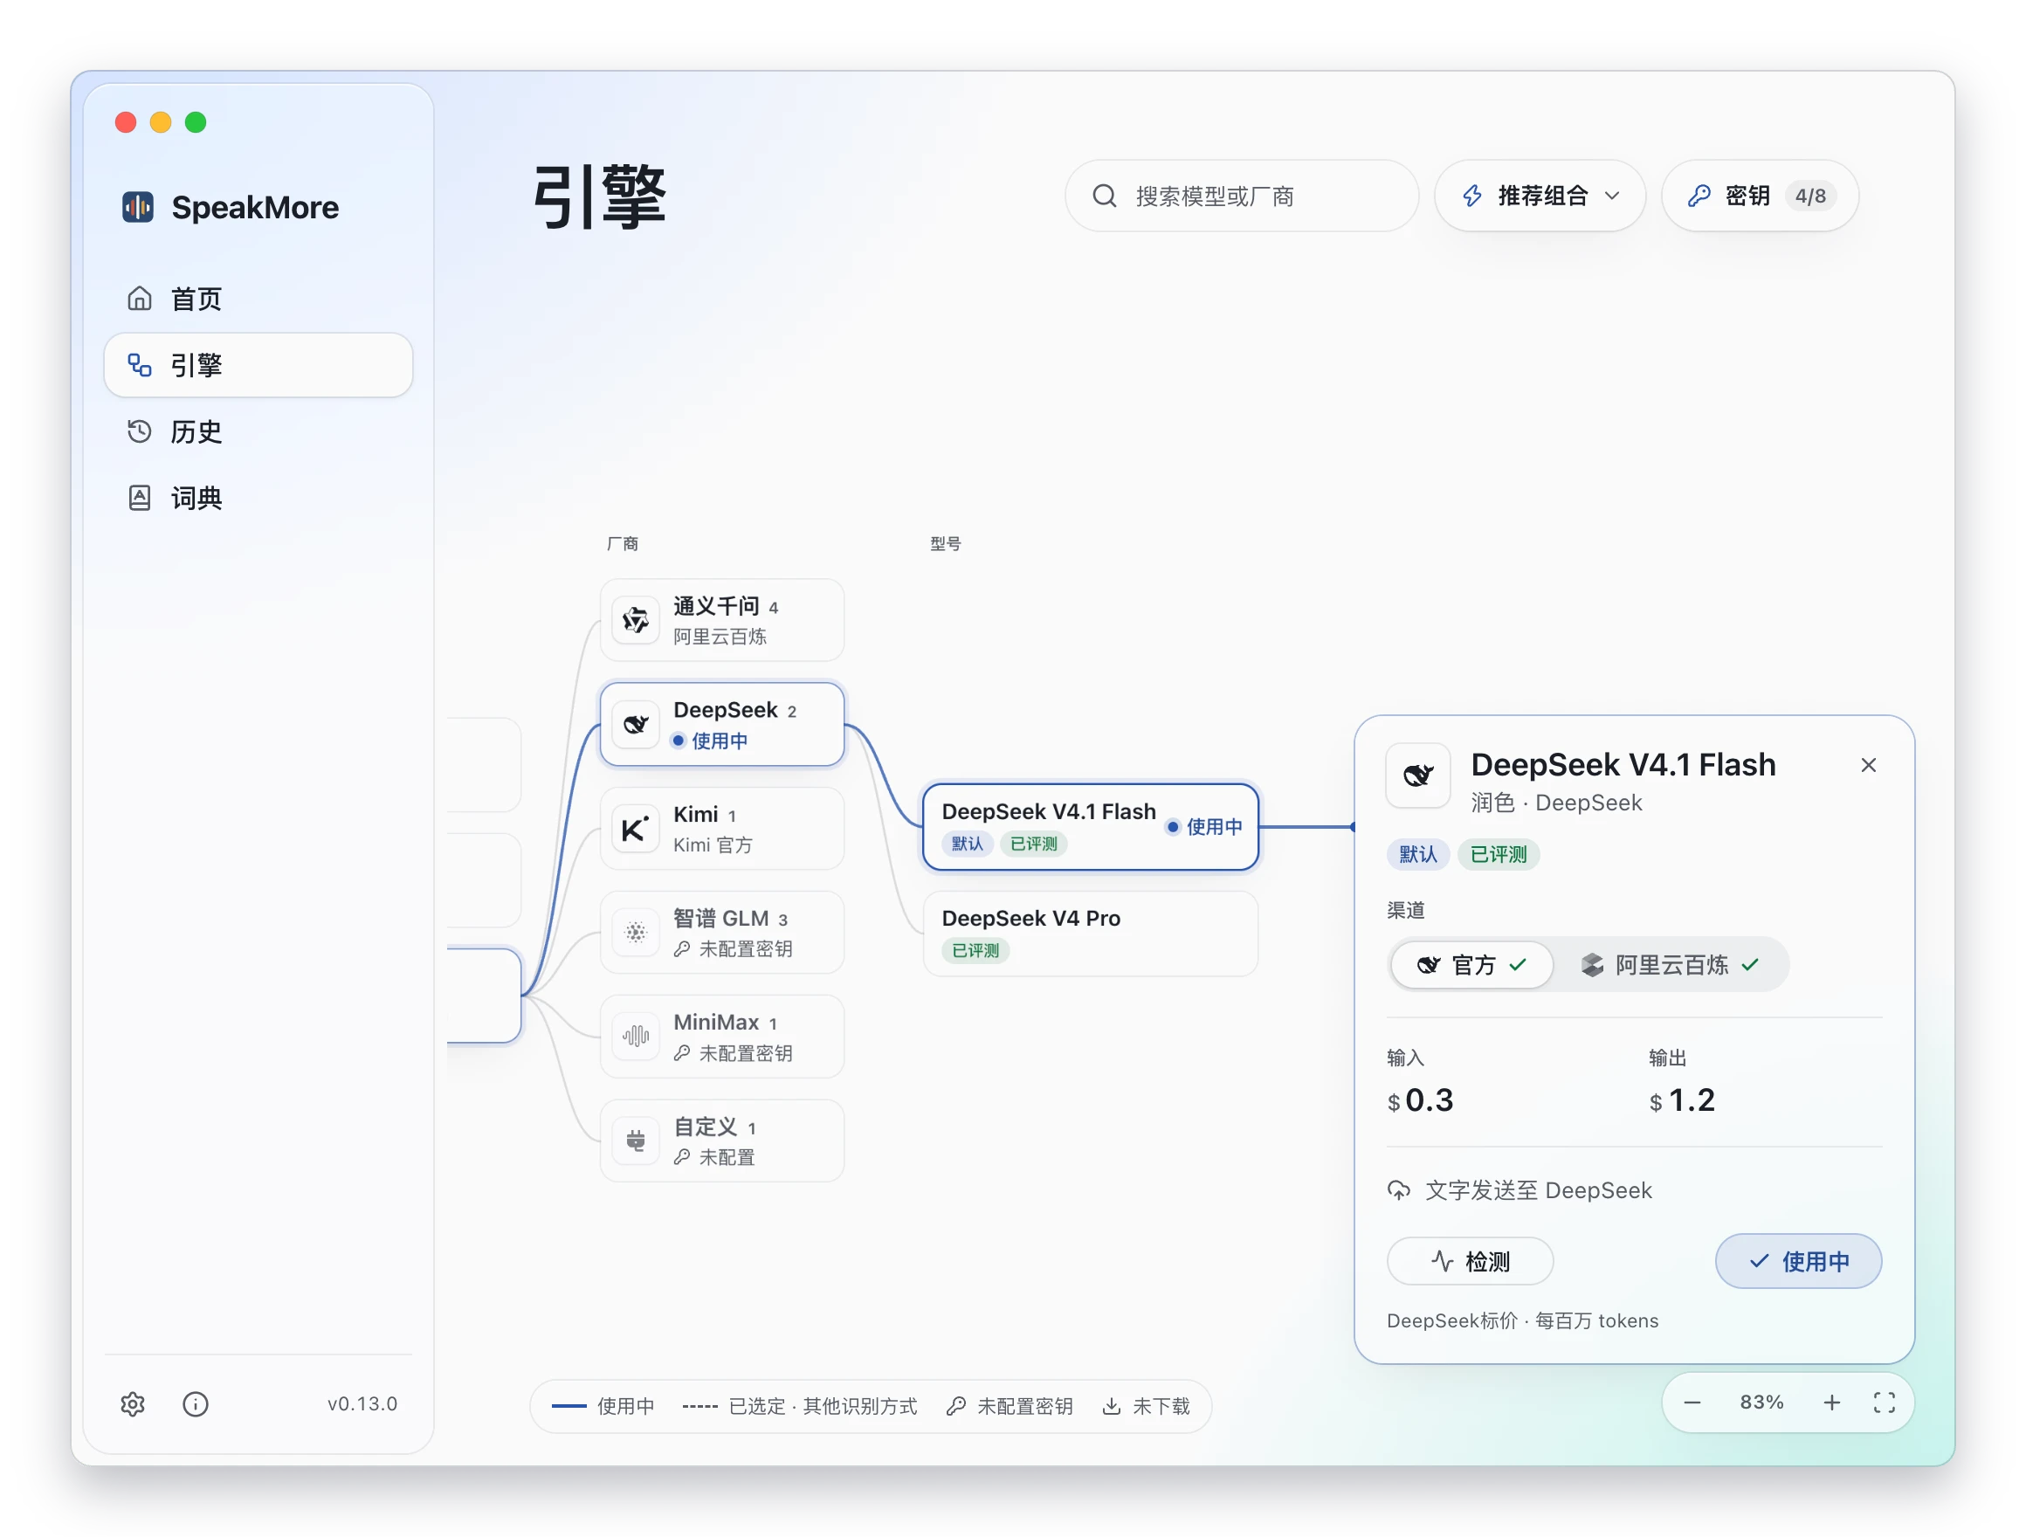Click the DeepSeek whale icon in vendor list
Screen dimensions: 2026x1537
(636, 725)
